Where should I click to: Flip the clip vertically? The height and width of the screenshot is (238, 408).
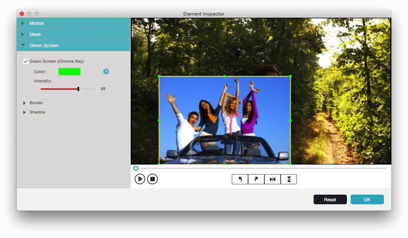click(289, 179)
